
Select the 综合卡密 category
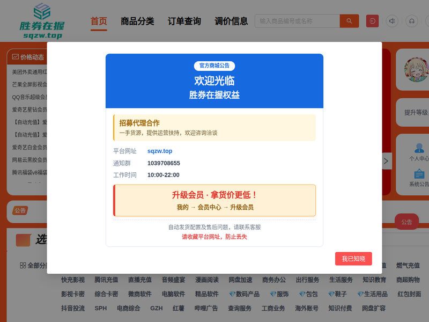click(106, 294)
